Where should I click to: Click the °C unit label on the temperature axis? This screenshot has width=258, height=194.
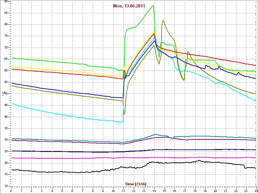coord(3,94)
